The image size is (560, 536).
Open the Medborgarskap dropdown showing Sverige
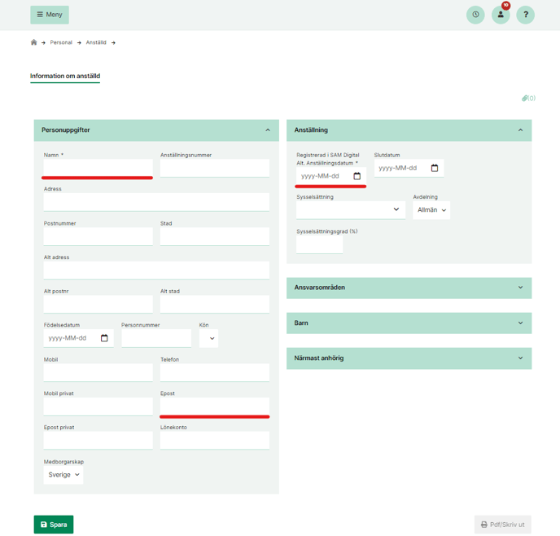pyautogui.click(x=63, y=475)
